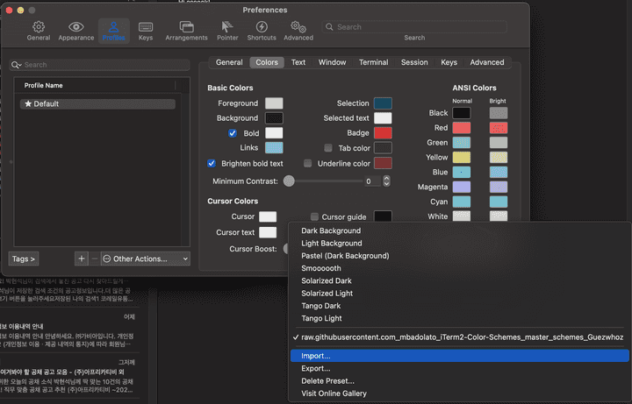632x404 pixels.
Task: Open the ANSI Magenta normal color swatch
Action: 462,187
